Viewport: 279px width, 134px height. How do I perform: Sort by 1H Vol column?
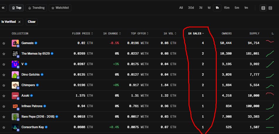tap(170, 34)
